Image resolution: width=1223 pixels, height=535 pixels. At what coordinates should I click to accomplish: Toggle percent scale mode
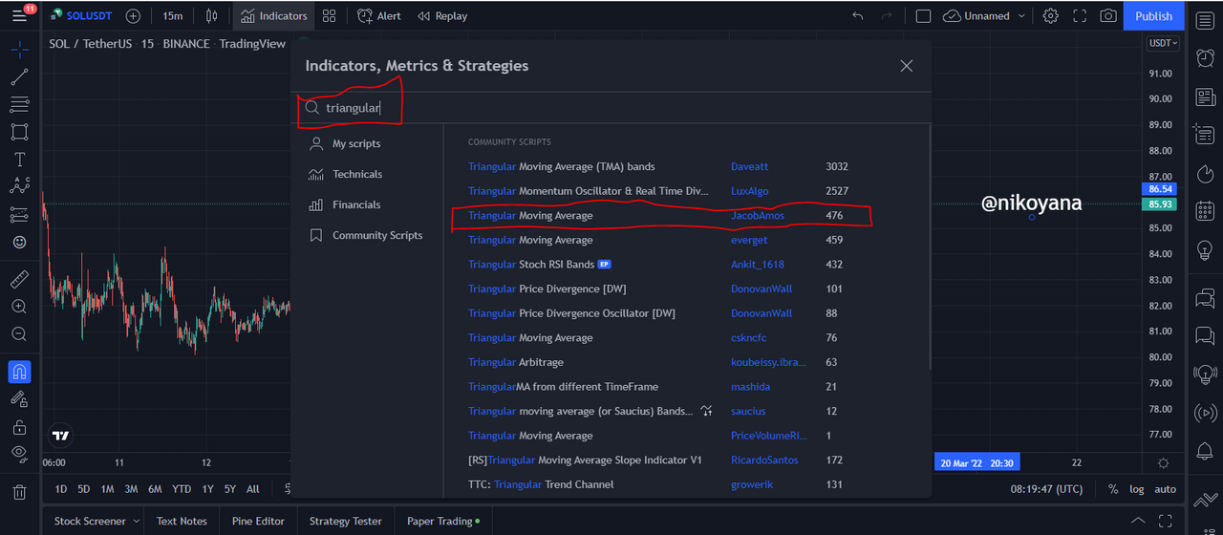click(x=1113, y=489)
